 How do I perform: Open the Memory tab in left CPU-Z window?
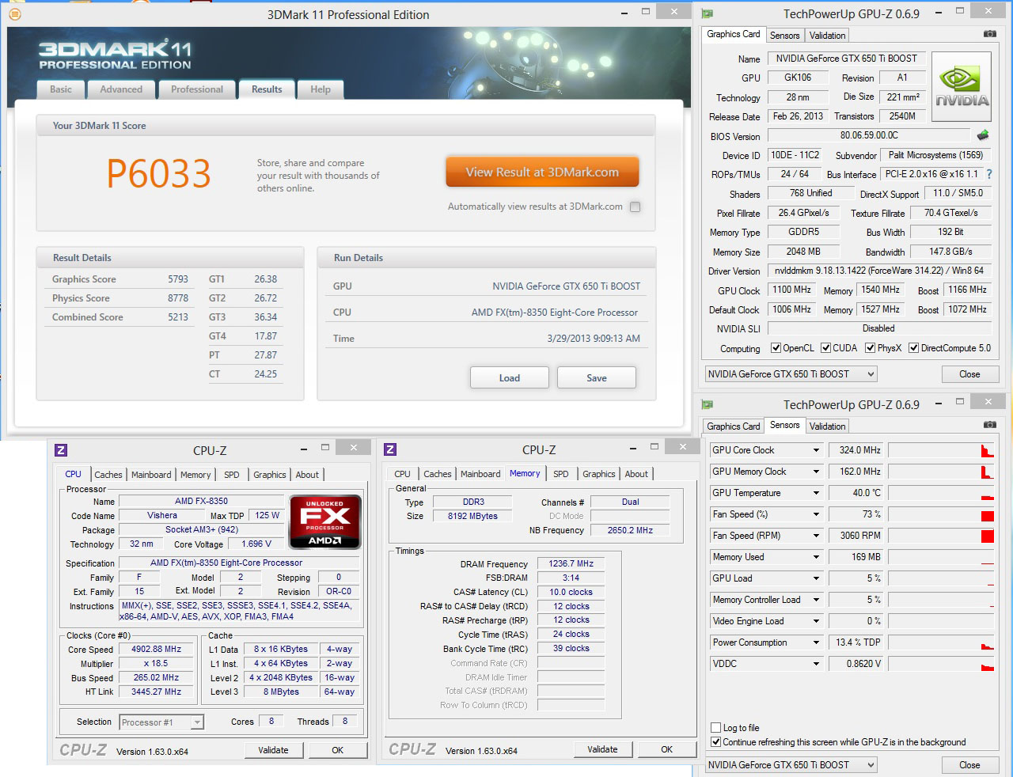coord(195,475)
